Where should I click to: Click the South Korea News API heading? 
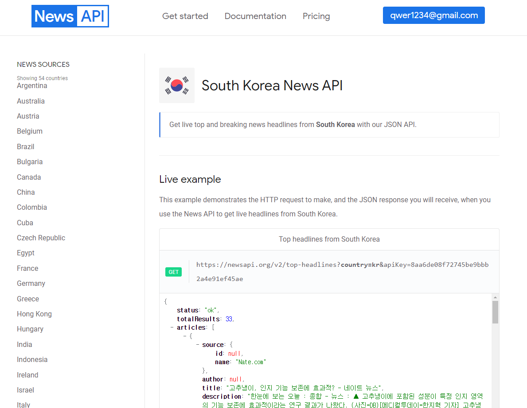click(272, 85)
